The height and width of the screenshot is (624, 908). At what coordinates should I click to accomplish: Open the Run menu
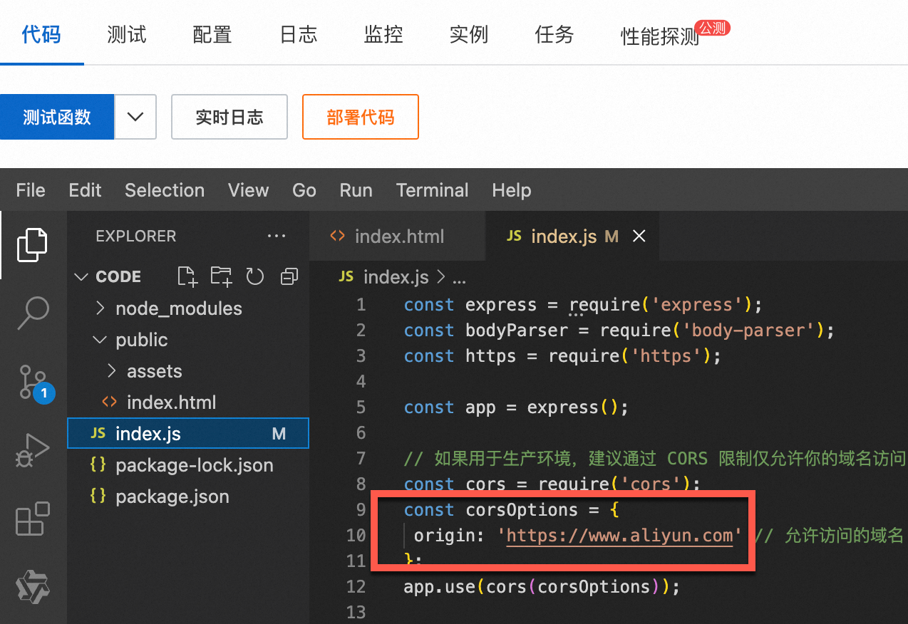pyautogui.click(x=356, y=190)
